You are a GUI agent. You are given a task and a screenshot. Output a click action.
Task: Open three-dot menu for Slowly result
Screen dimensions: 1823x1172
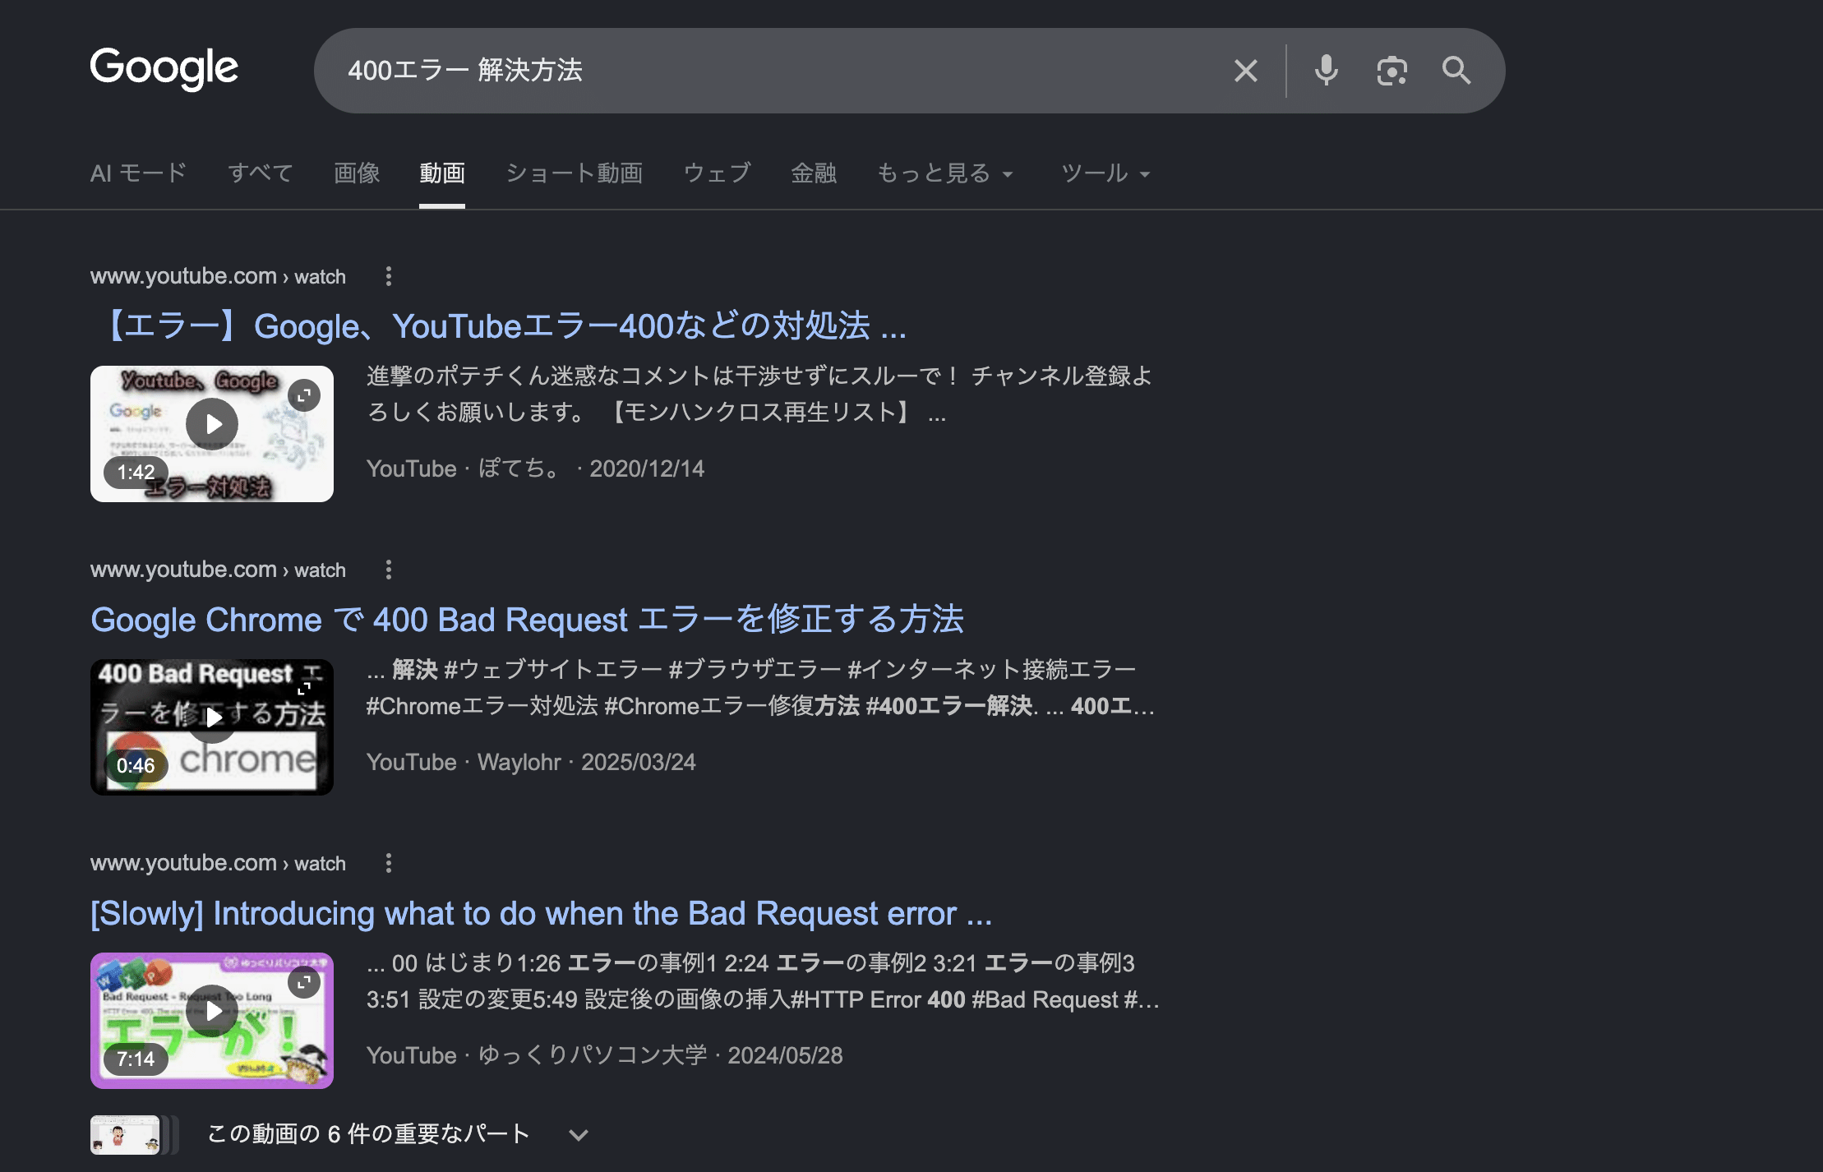pos(389,863)
